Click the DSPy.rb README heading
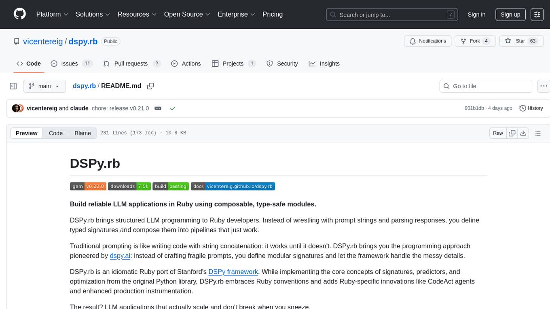Image resolution: width=550 pixels, height=309 pixels. point(95,163)
